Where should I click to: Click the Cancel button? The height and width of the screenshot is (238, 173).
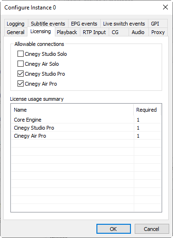point(152,229)
